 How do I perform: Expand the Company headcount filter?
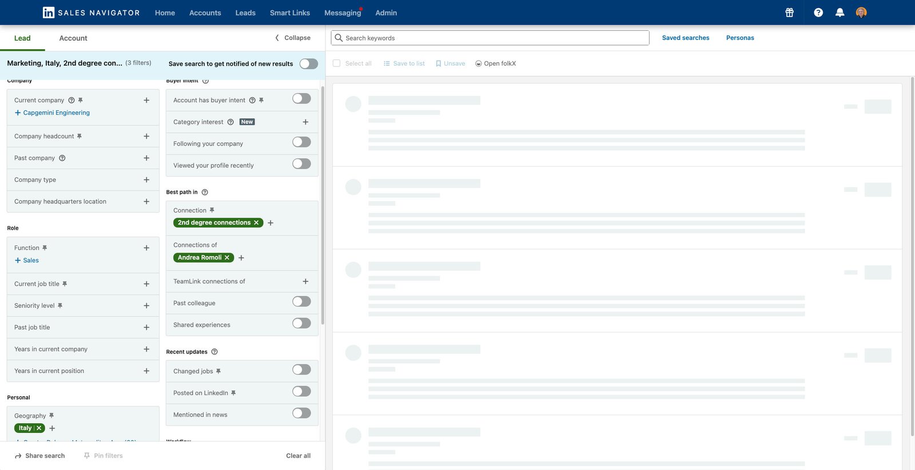pyautogui.click(x=146, y=136)
